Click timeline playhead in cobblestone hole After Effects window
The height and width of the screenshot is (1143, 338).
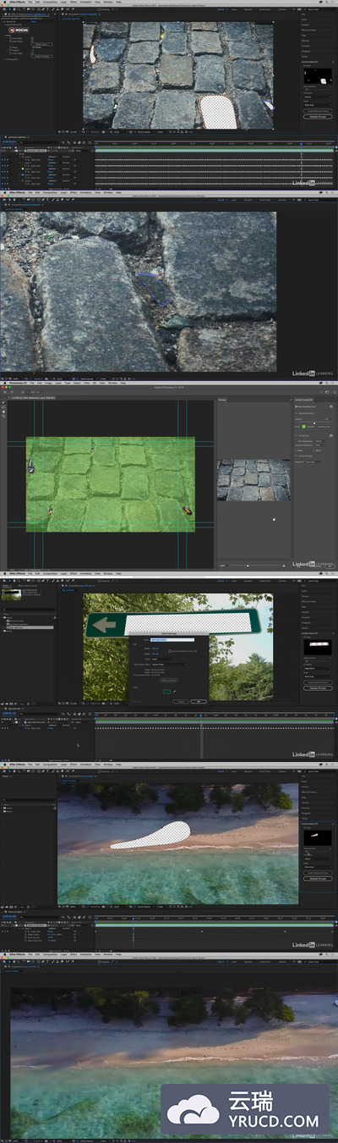[302, 142]
